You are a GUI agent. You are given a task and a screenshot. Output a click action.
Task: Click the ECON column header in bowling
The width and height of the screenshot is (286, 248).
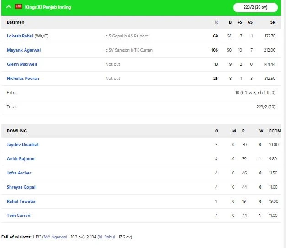275,131
